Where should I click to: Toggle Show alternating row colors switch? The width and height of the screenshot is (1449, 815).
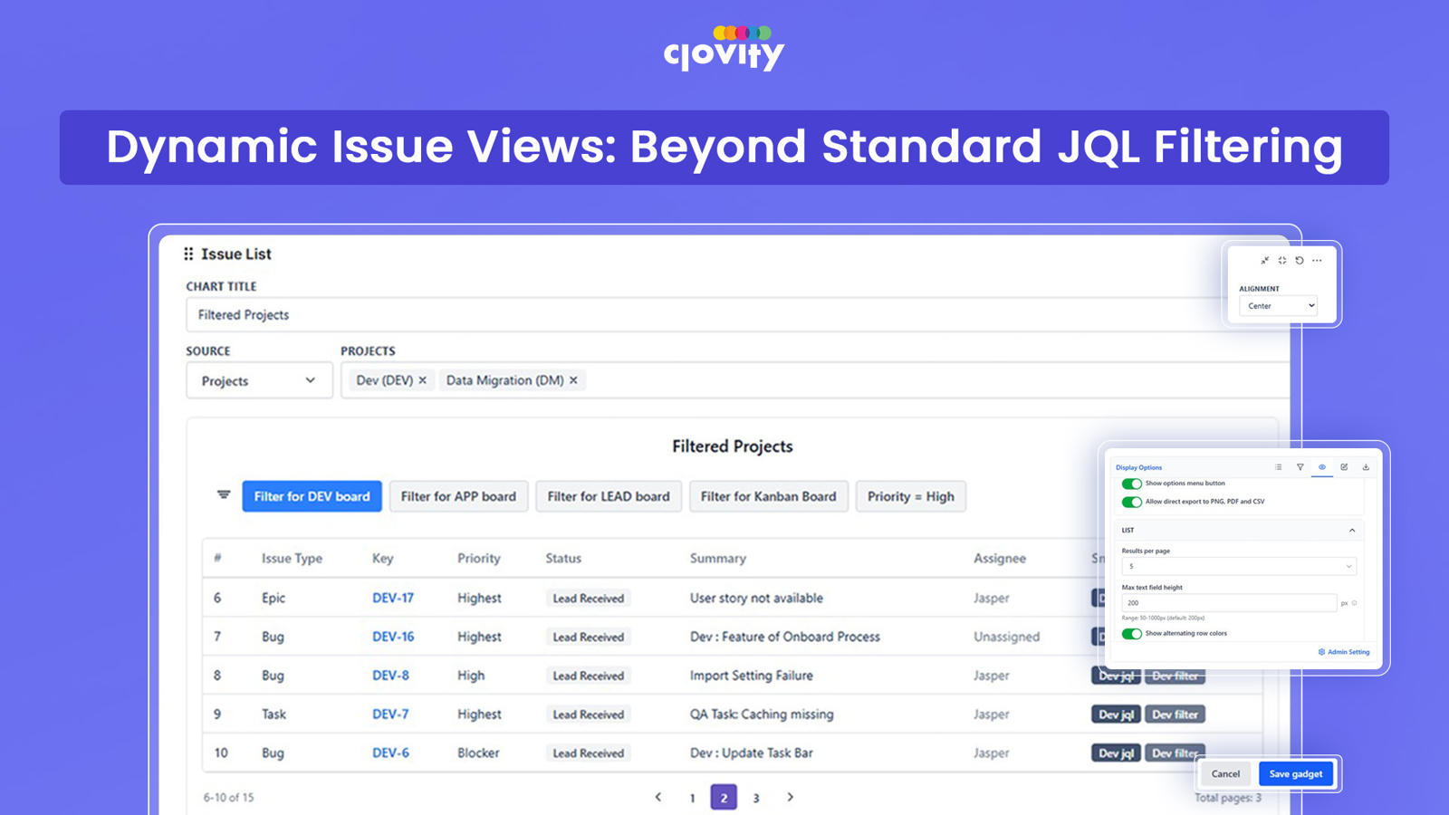point(1131,634)
